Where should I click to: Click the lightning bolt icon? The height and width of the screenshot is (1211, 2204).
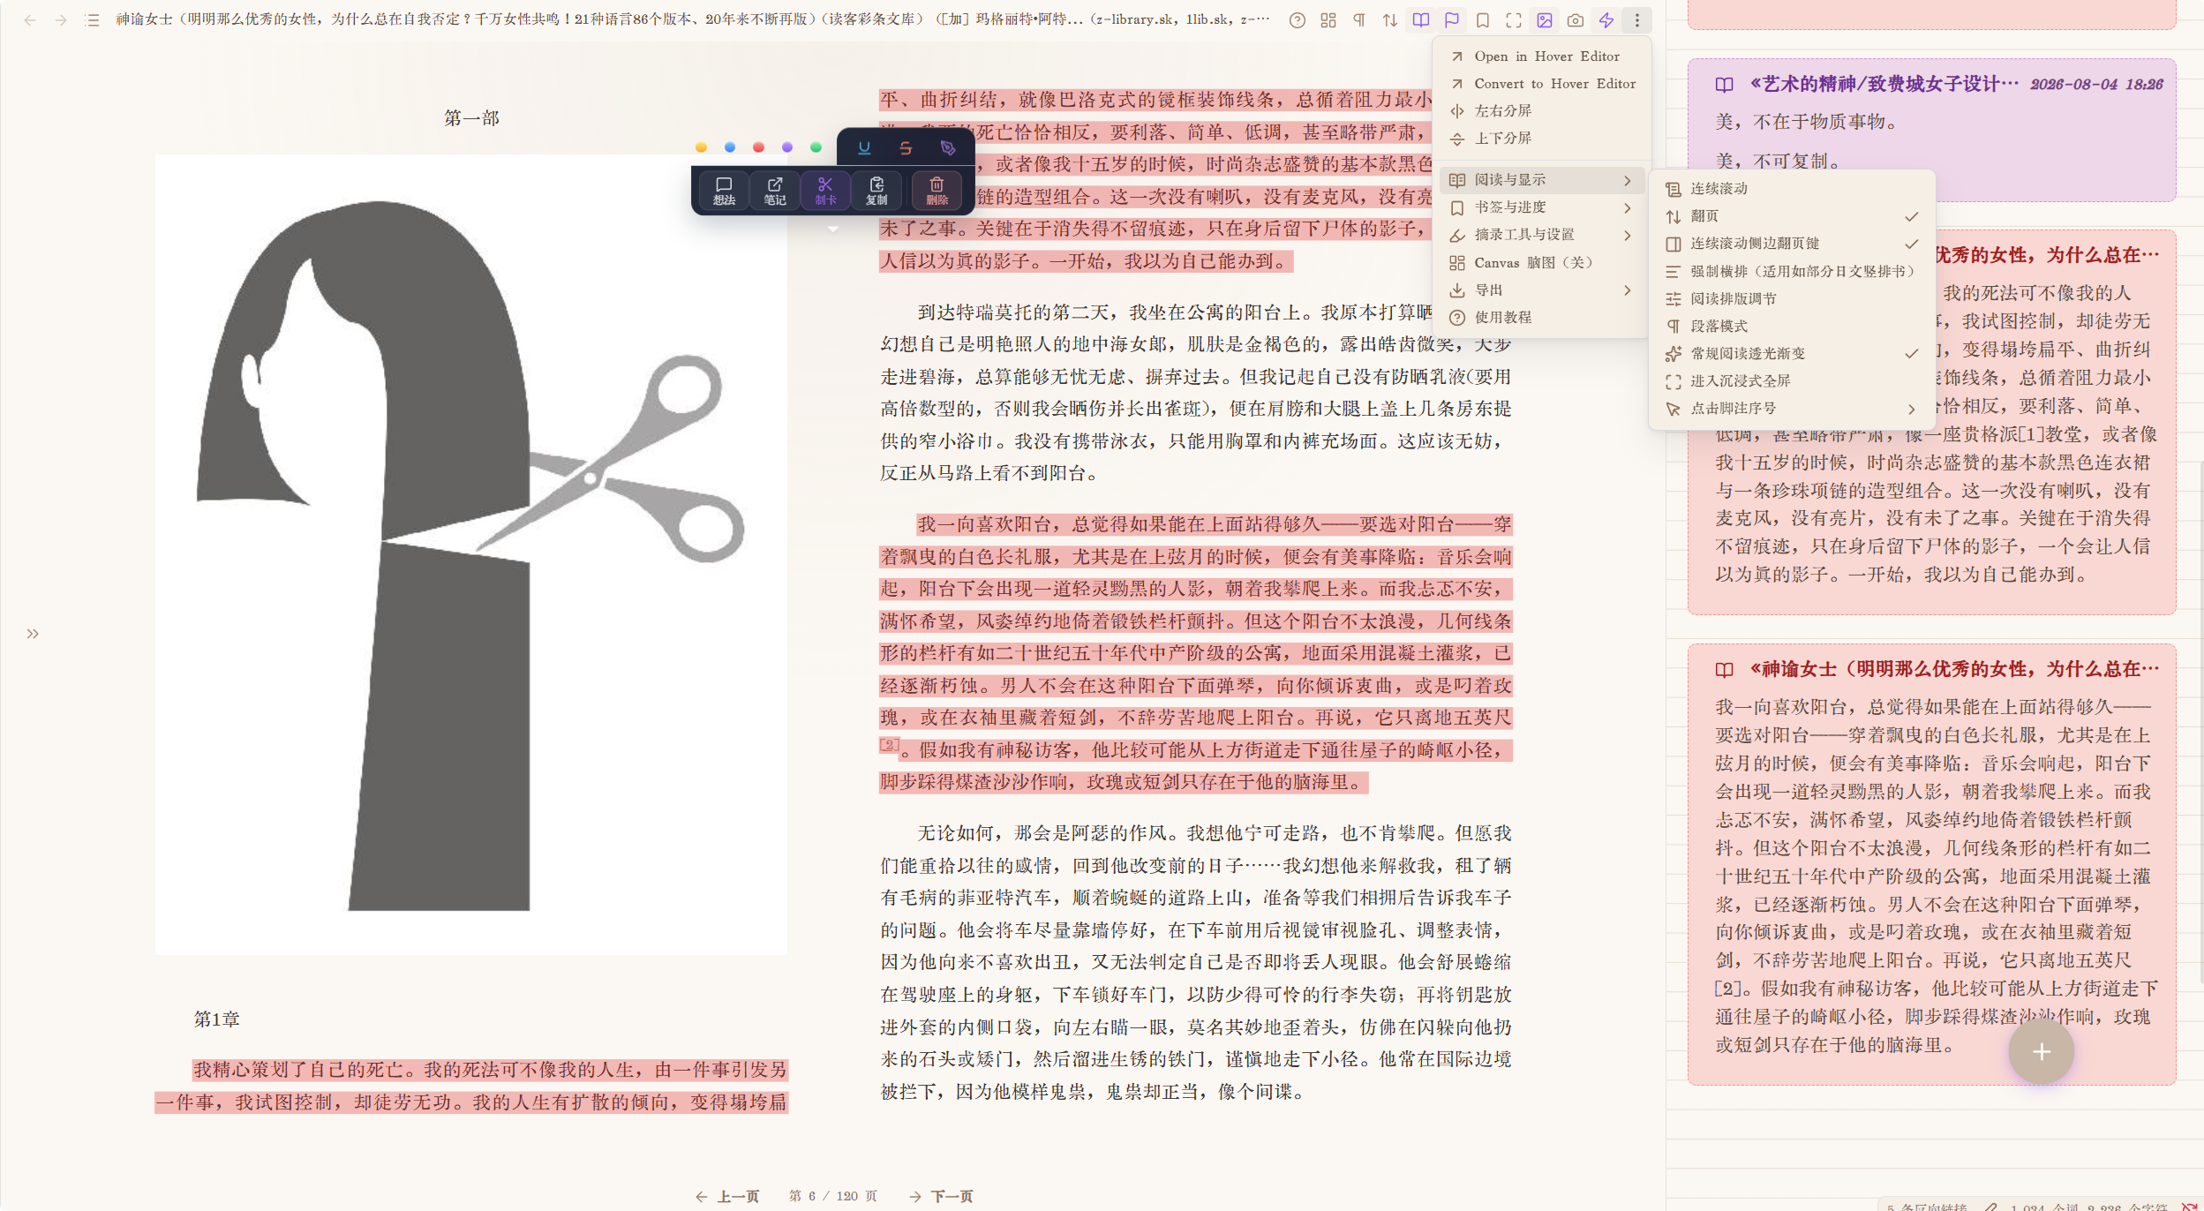coord(1606,20)
